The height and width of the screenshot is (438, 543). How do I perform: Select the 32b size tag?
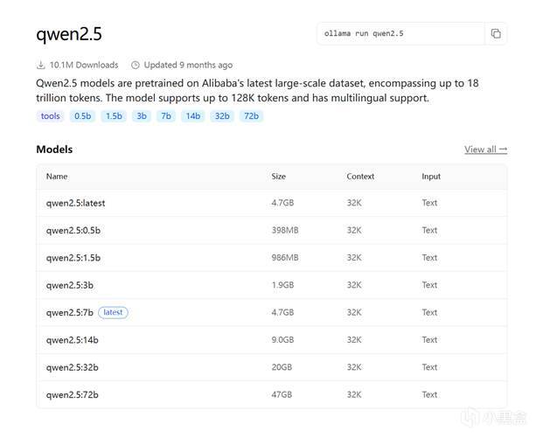point(222,116)
